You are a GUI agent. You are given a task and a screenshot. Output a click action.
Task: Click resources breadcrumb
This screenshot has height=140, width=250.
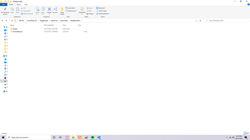point(54,21)
